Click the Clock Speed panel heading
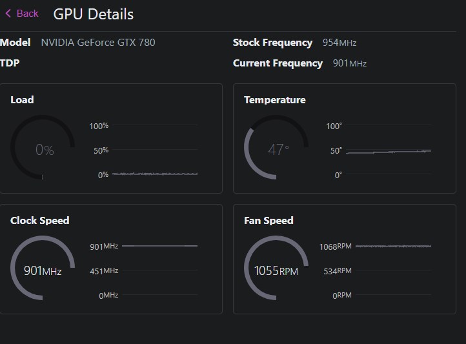466x344 pixels. pos(40,221)
